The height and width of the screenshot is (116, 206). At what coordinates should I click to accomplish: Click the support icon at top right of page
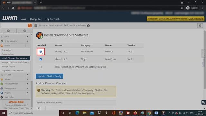200,25
